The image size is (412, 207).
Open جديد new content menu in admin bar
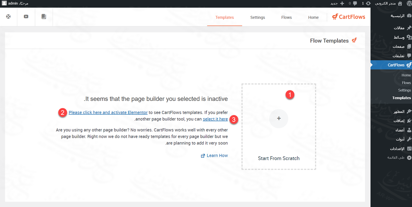click(337, 3)
